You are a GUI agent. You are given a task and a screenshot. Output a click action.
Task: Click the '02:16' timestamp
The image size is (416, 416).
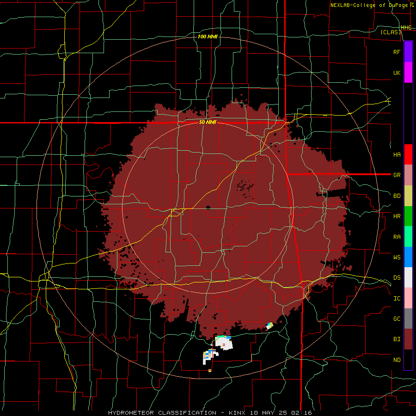click(303, 413)
